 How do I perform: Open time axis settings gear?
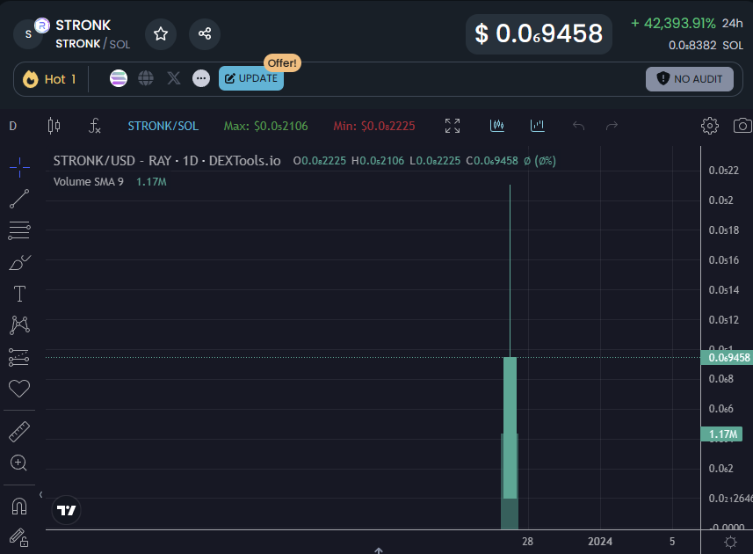(730, 542)
